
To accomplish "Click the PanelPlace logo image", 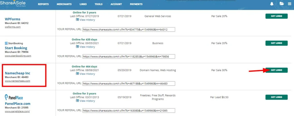I will pos(14,97).
